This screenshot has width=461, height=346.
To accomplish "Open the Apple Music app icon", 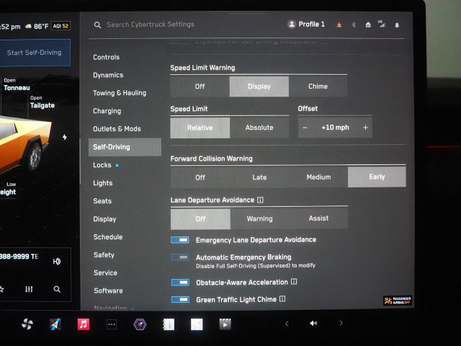I will tap(84, 324).
